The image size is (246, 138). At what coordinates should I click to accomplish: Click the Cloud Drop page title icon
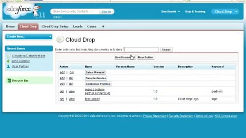[x=60, y=39]
